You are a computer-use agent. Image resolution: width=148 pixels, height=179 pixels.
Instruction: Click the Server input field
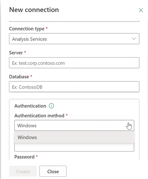[x=74, y=63]
